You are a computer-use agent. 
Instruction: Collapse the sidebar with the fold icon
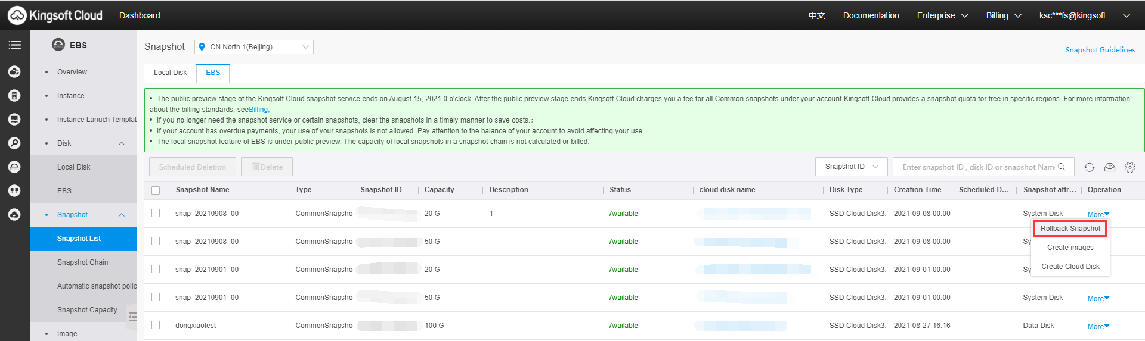132,317
